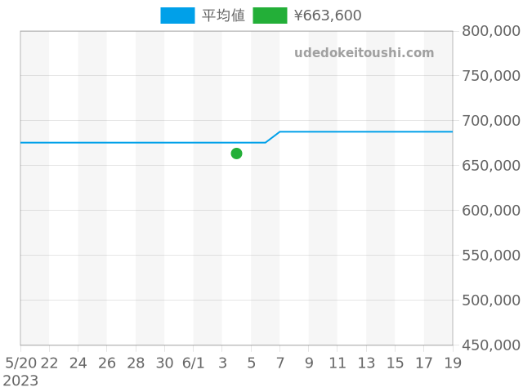Viewport: 523px width, 392px height.
Task: Click the 500,000 y-axis label
Action: tap(491, 301)
